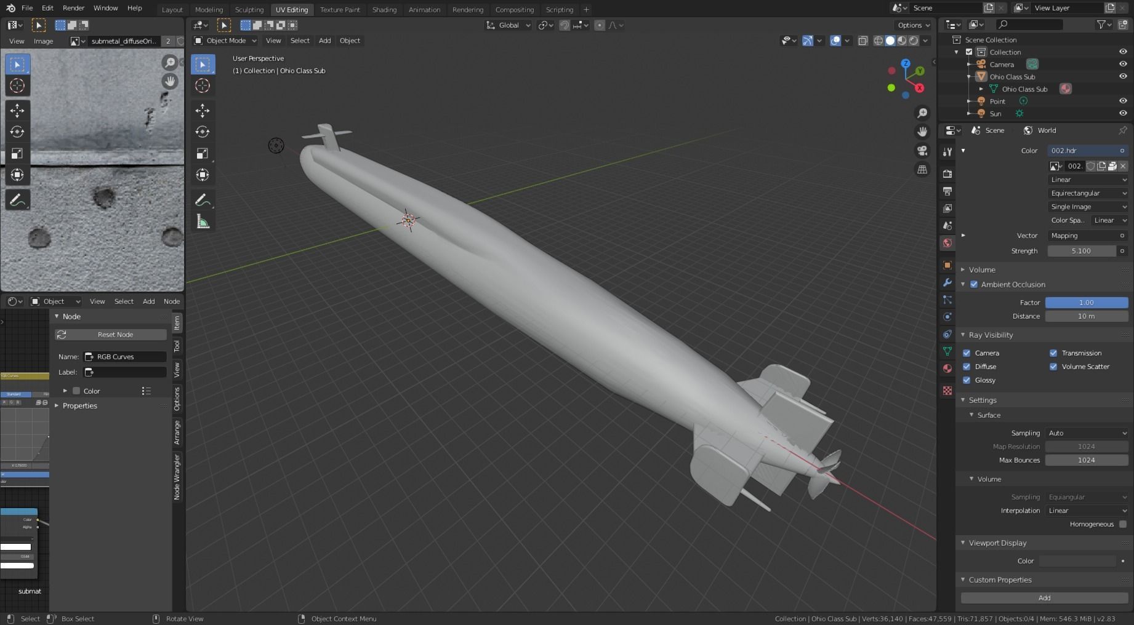Click the filter funnel icon in outliner

(x=1101, y=25)
